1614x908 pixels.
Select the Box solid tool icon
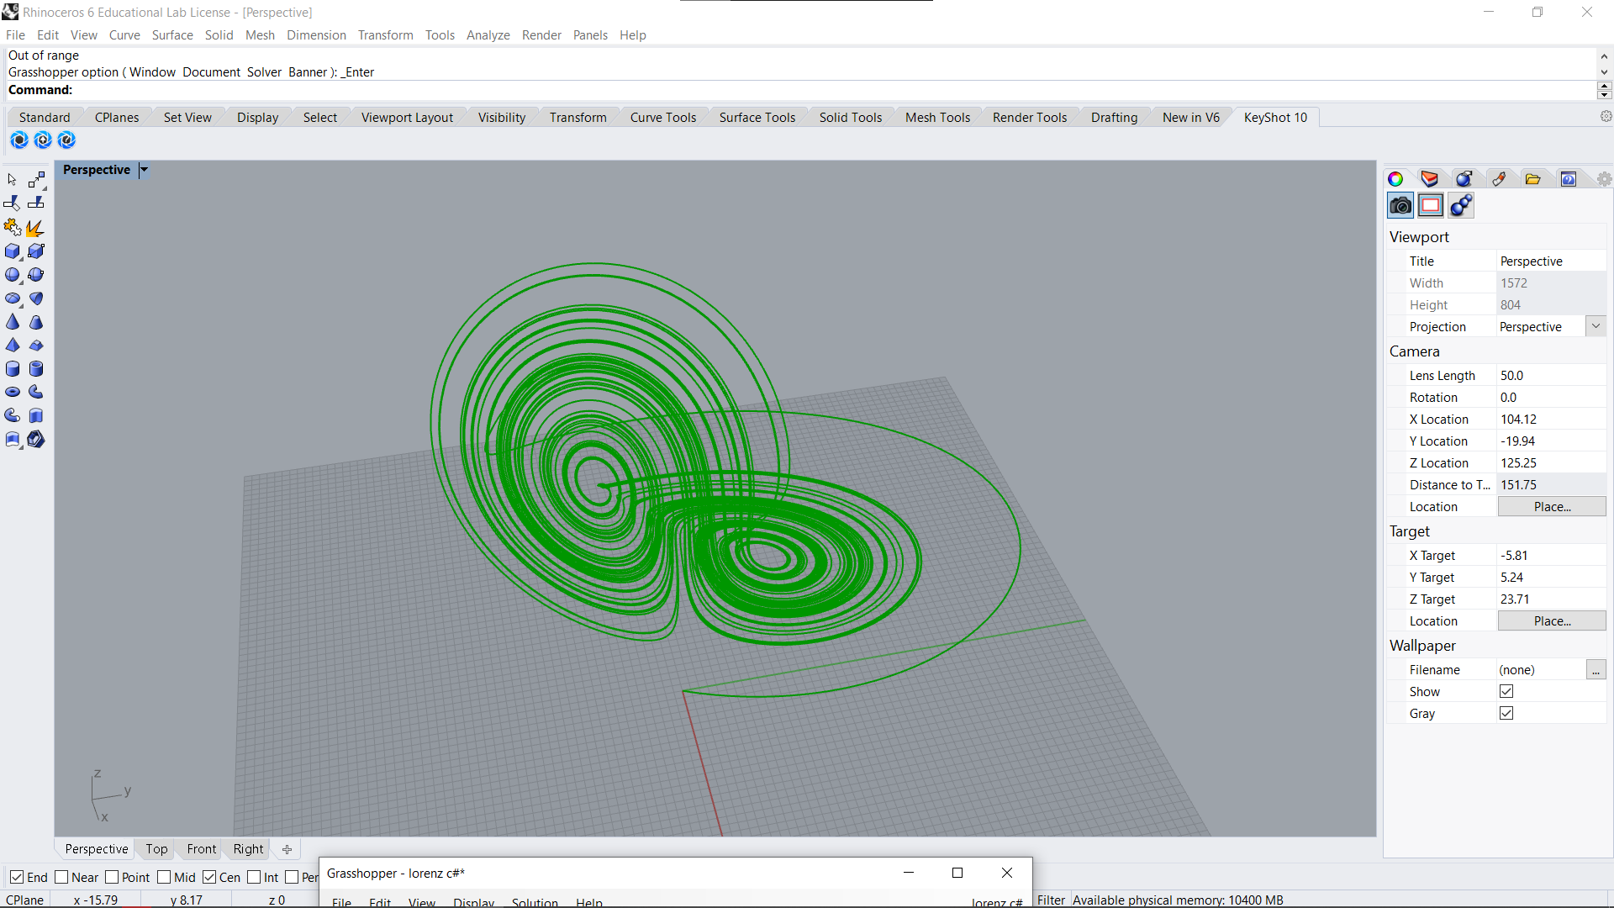click(13, 251)
